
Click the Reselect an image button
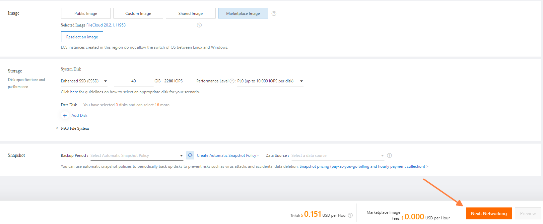82,37
